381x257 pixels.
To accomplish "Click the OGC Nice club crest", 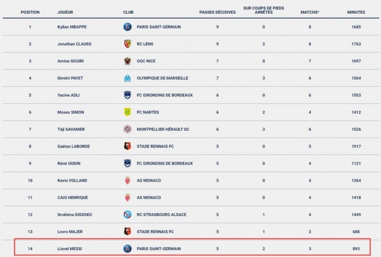I will click(x=128, y=61).
